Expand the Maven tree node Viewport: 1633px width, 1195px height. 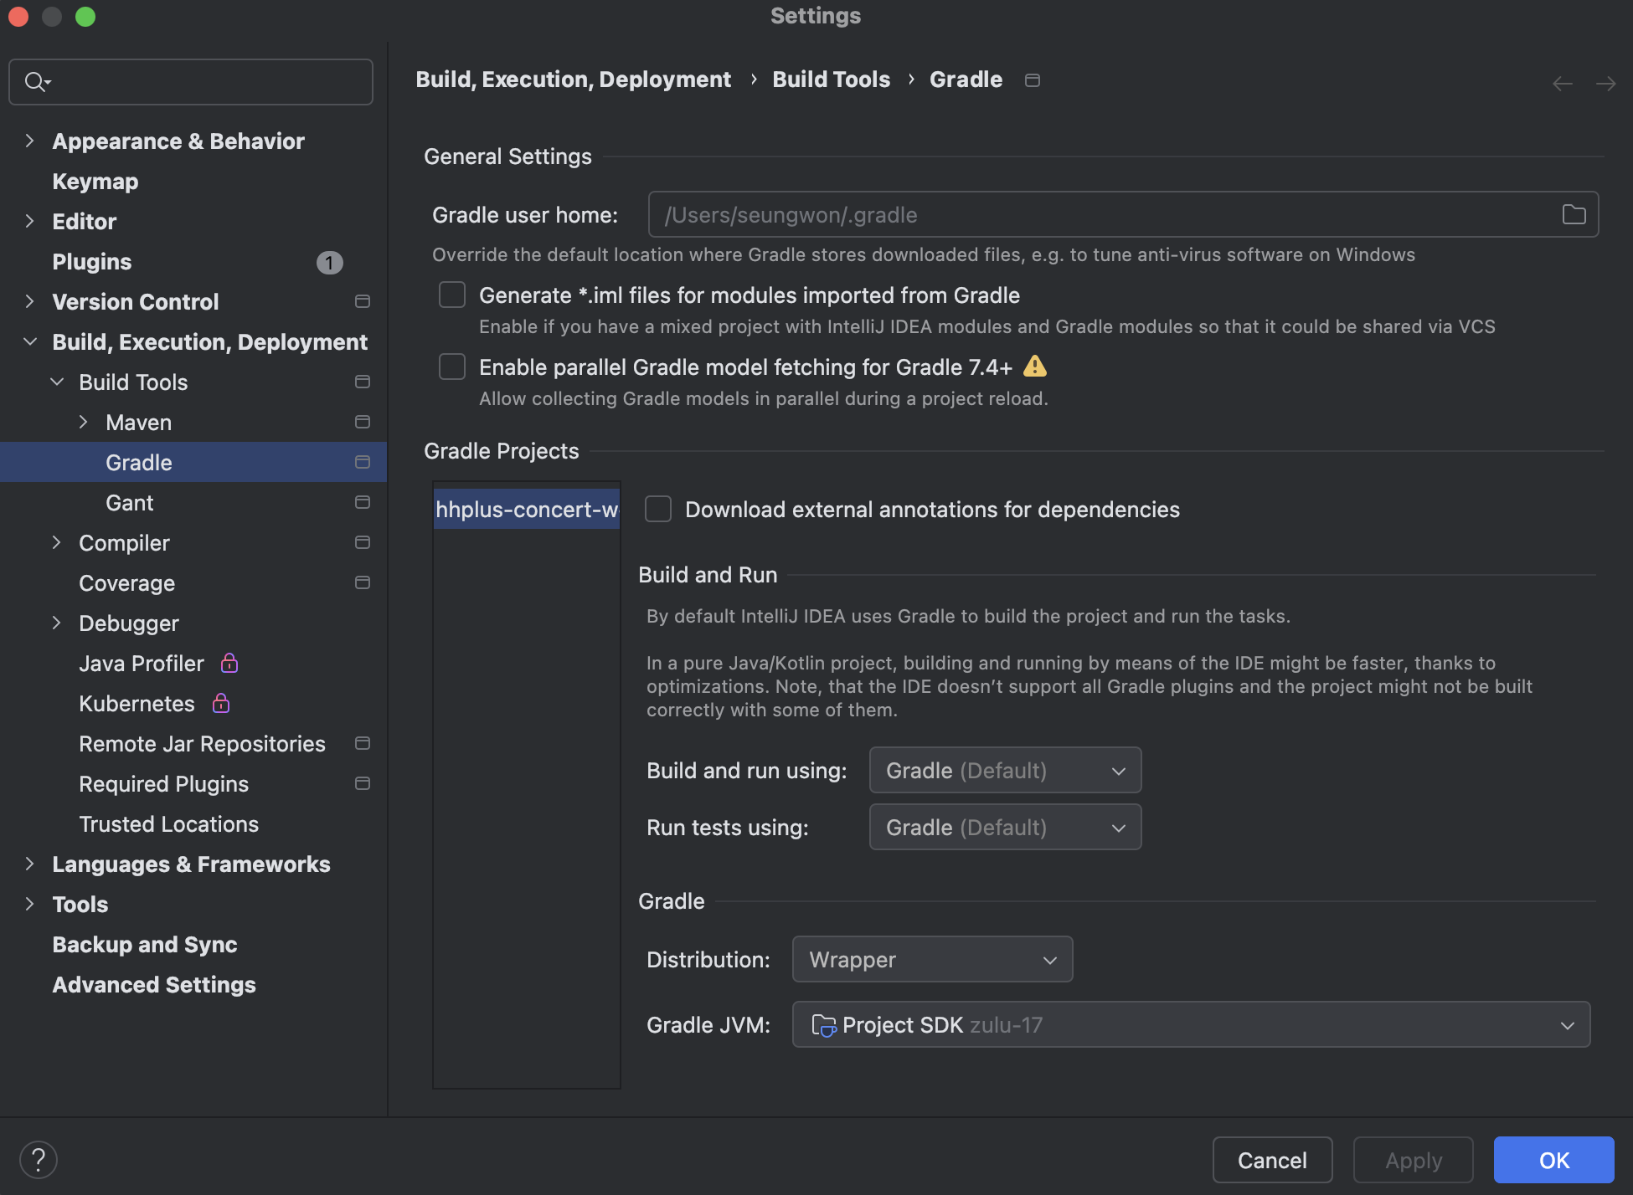point(83,423)
